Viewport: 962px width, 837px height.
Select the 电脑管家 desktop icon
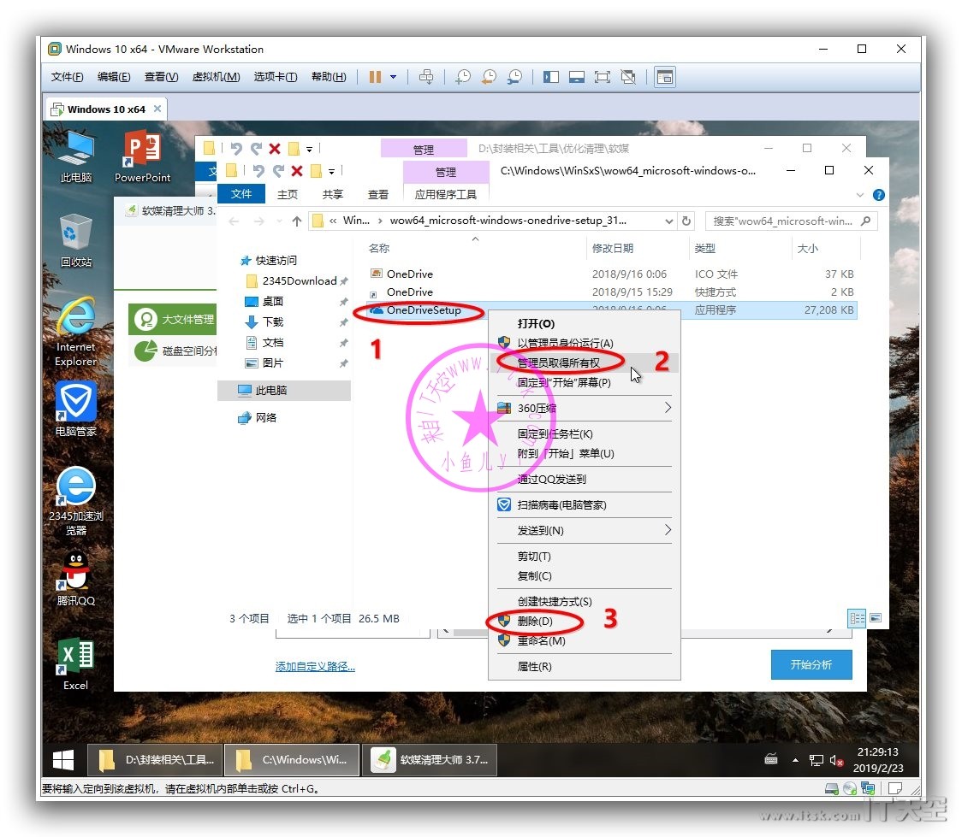(76, 409)
